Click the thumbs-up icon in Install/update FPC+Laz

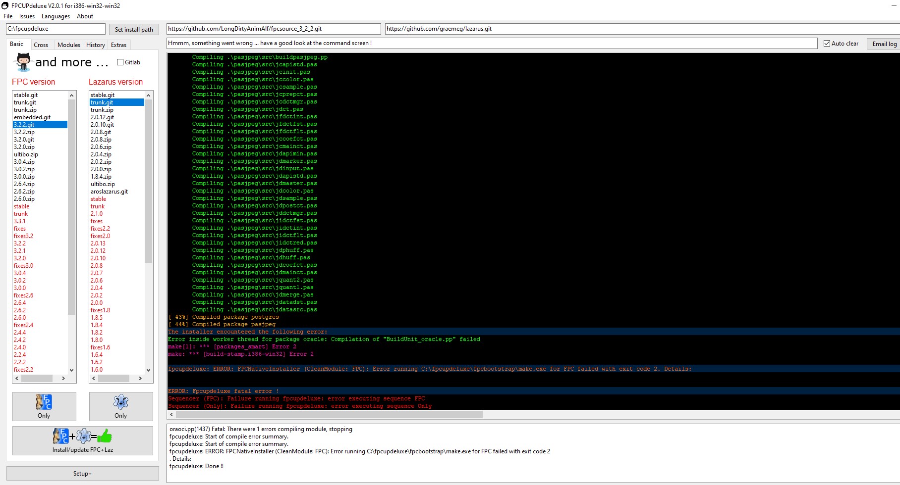coord(104,436)
